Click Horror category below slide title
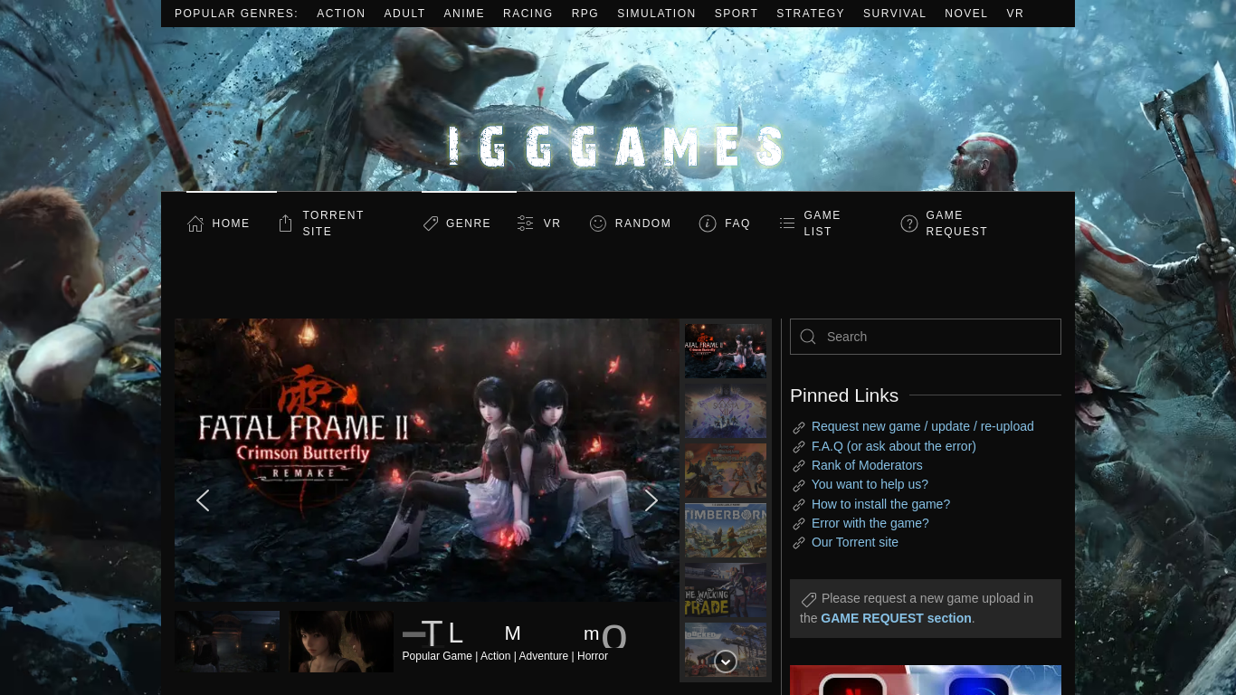The height and width of the screenshot is (695, 1236). pos(593,656)
